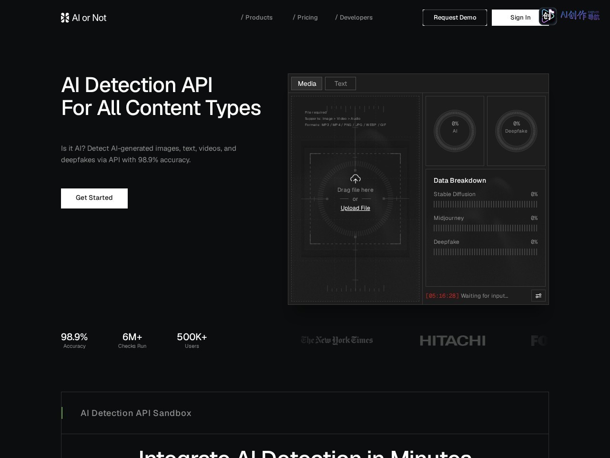Open the Products menu
This screenshot has height=458, width=610.
coord(257,18)
